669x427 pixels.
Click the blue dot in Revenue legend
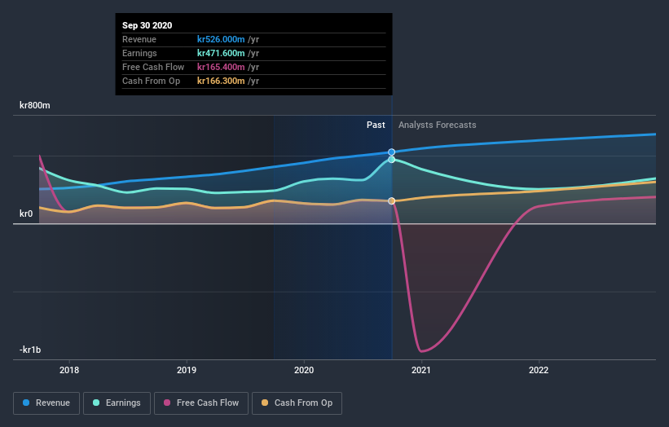26,403
